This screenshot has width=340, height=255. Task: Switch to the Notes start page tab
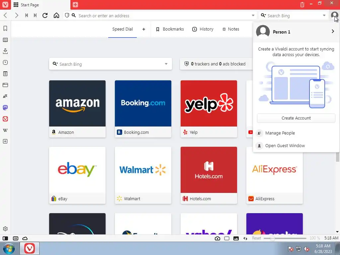coord(231,29)
